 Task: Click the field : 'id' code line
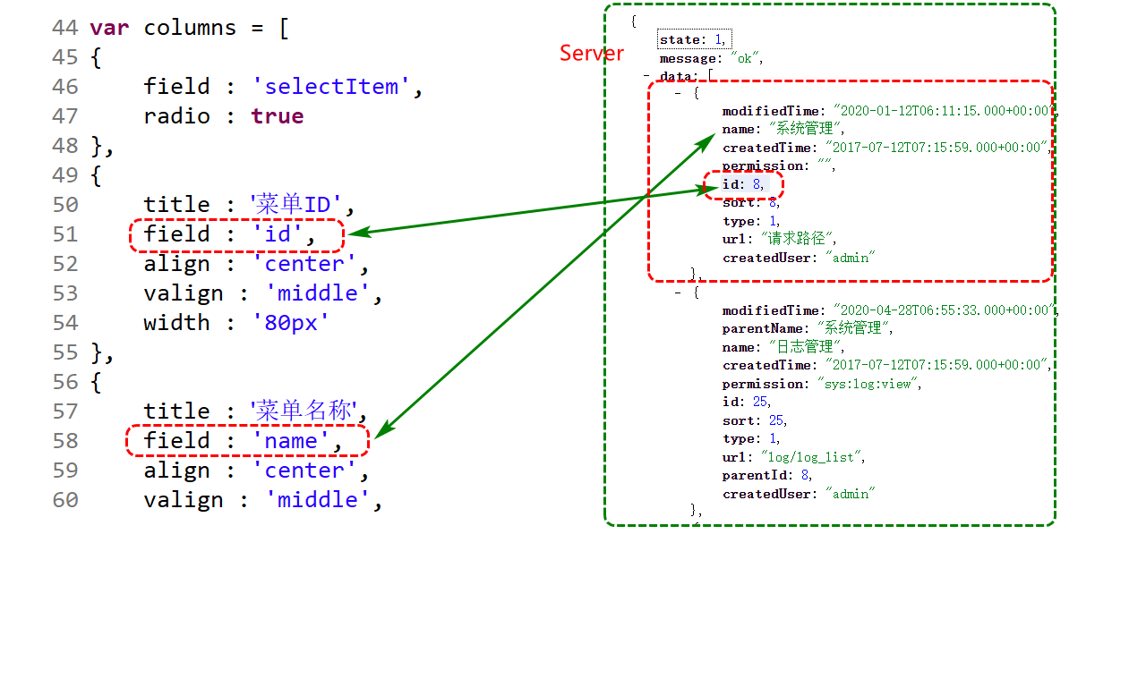click(230, 234)
